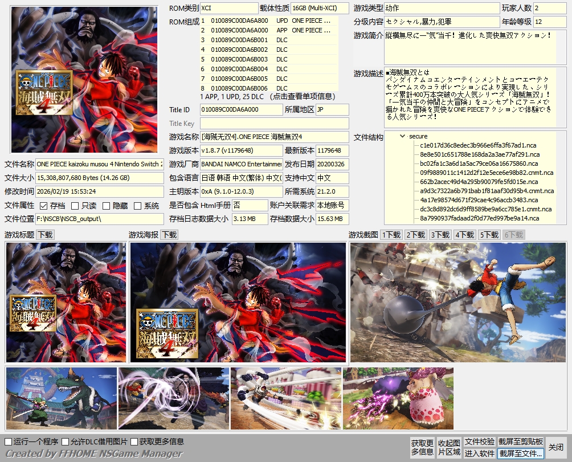The height and width of the screenshot is (462, 572).
Task: Click the 游戏简介 intro text box
Action: (475, 48)
